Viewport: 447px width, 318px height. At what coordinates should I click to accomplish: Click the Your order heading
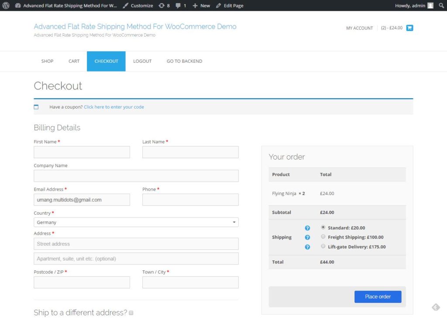(x=286, y=157)
